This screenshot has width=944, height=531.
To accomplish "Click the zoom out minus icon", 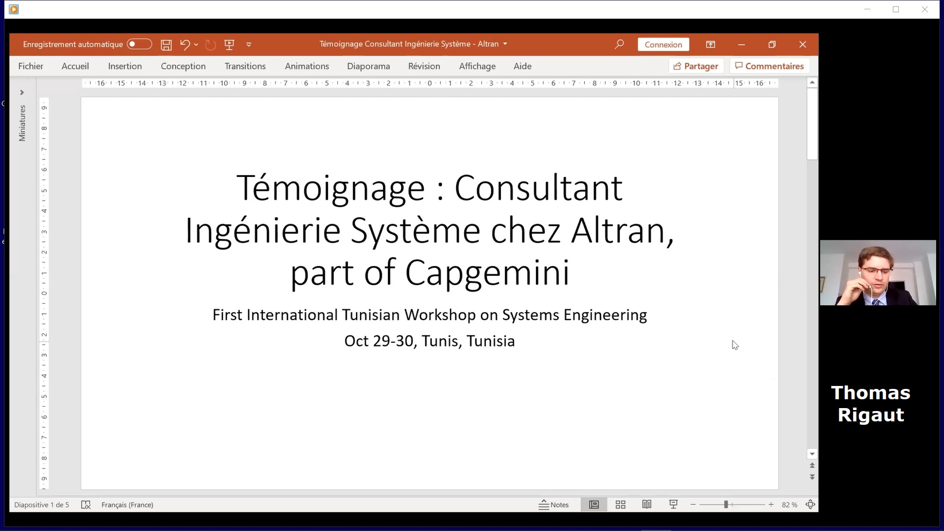I will coord(693,505).
